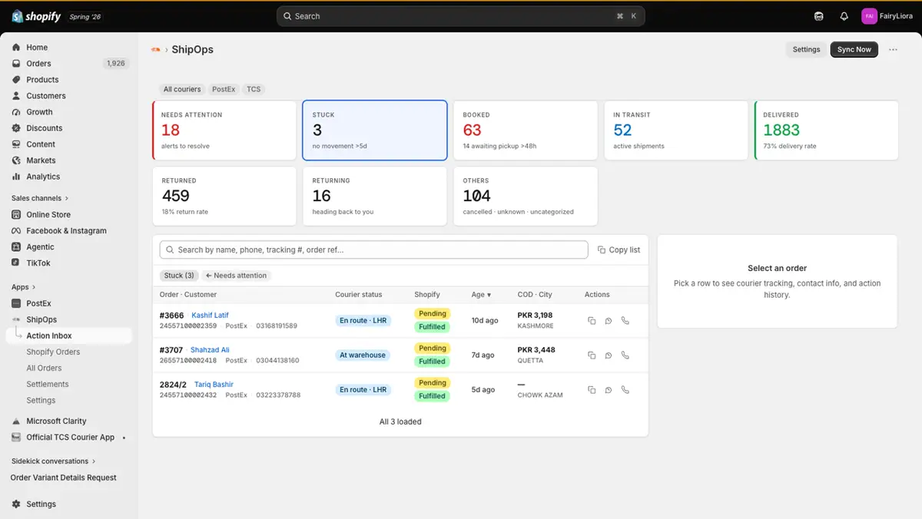Filter shipments by PostEx courier

(224, 89)
